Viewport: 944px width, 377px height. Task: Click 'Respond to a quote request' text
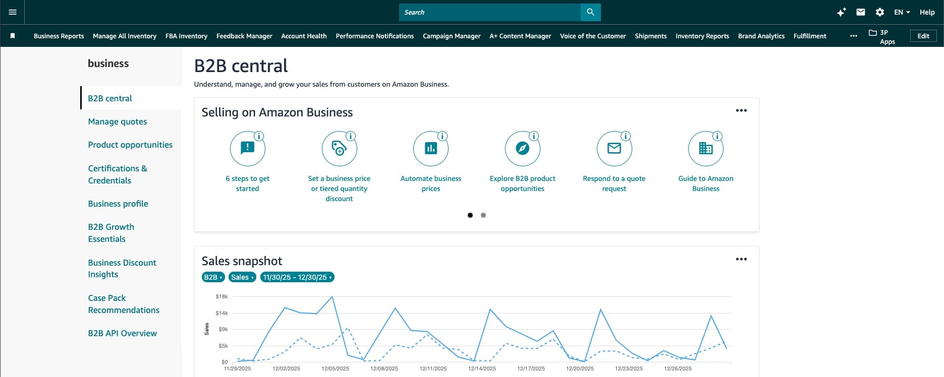pyautogui.click(x=614, y=183)
